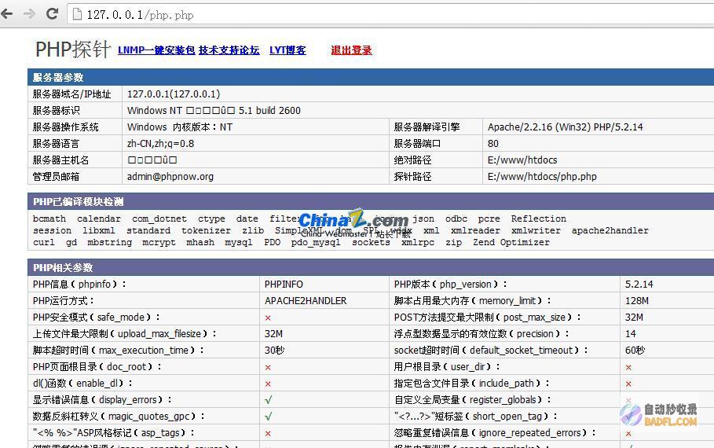Click the browser back arrow

click(x=7, y=13)
